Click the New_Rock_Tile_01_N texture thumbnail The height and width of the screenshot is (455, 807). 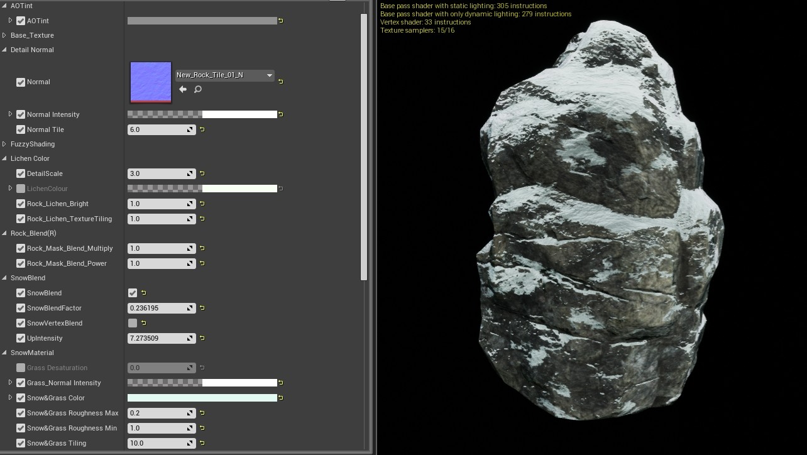click(x=150, y=82)
